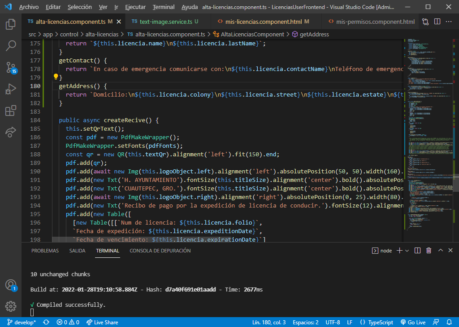The image size is (459, 327).
Task: Click 'control' breadcrumb segment
Action: pos(69,34)
